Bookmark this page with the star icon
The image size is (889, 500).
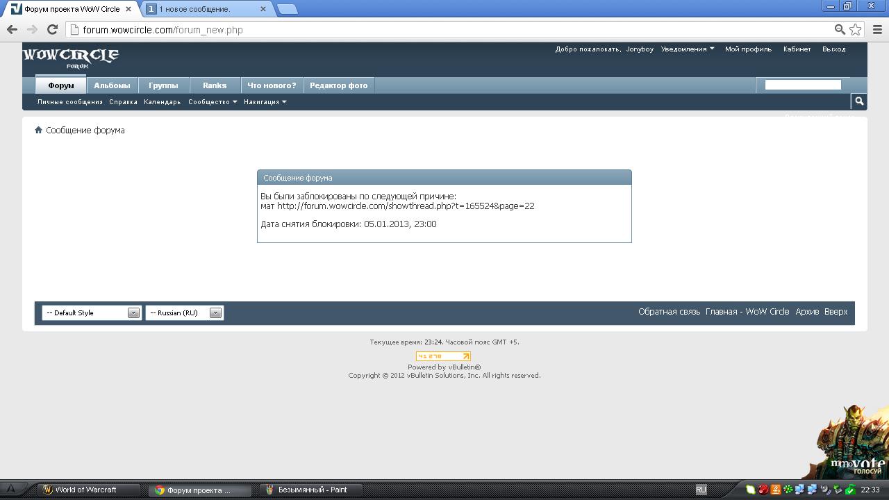pyautogui.click(x=856, y=29)
